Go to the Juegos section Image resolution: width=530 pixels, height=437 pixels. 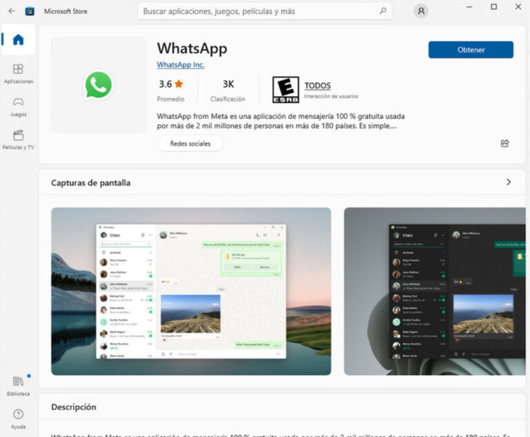(18, 106)
